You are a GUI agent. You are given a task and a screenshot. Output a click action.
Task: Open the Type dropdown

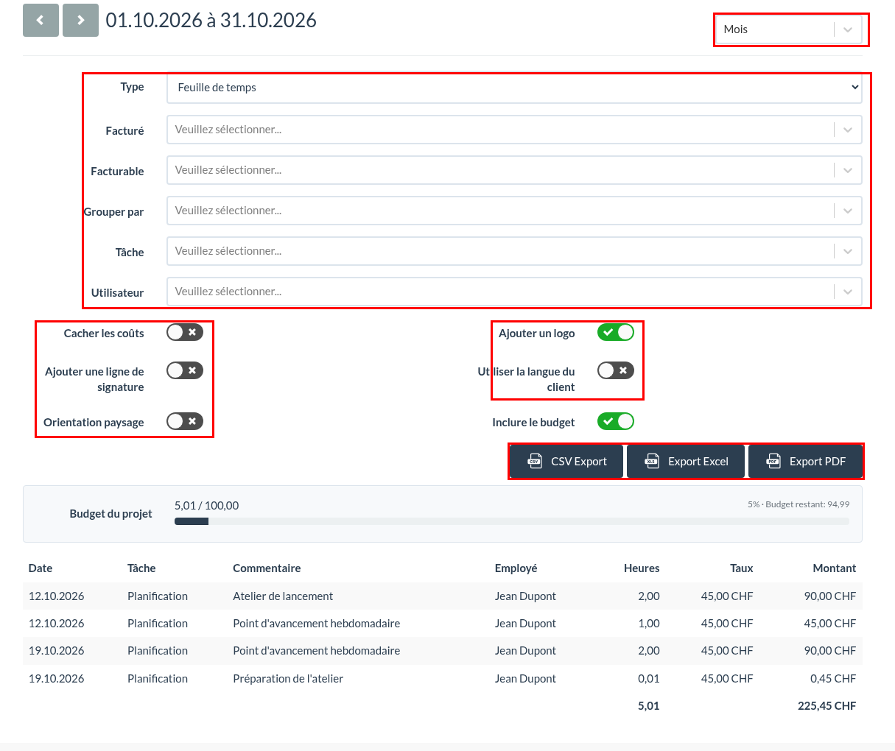point(514,88)
